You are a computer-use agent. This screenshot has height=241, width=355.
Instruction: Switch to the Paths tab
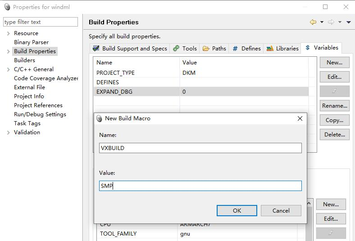click(214, 49)
